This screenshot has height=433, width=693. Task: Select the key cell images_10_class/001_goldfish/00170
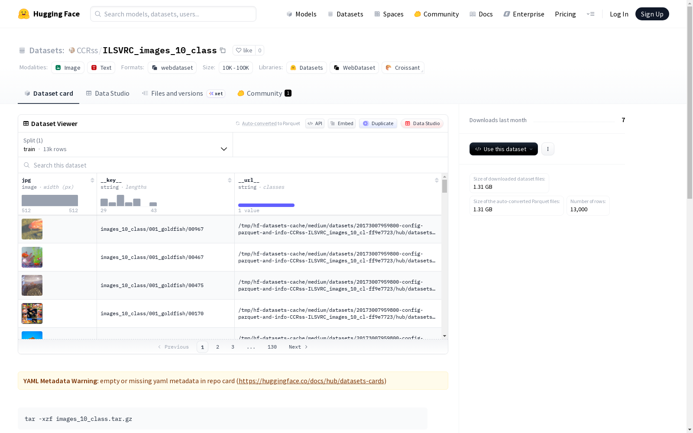coord(165,313)
